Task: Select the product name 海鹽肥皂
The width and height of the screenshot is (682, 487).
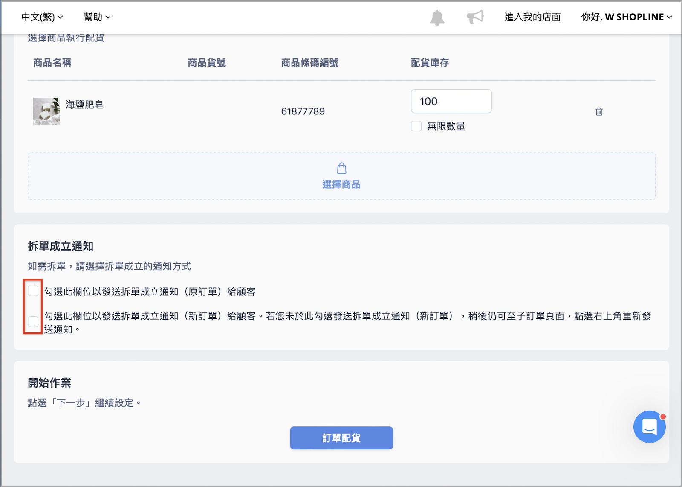Action: 84,105
